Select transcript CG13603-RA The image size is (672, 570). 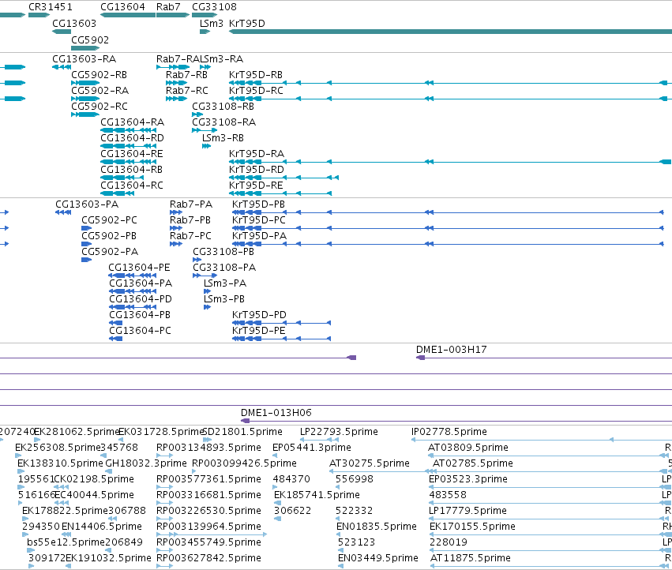[84, 58]
